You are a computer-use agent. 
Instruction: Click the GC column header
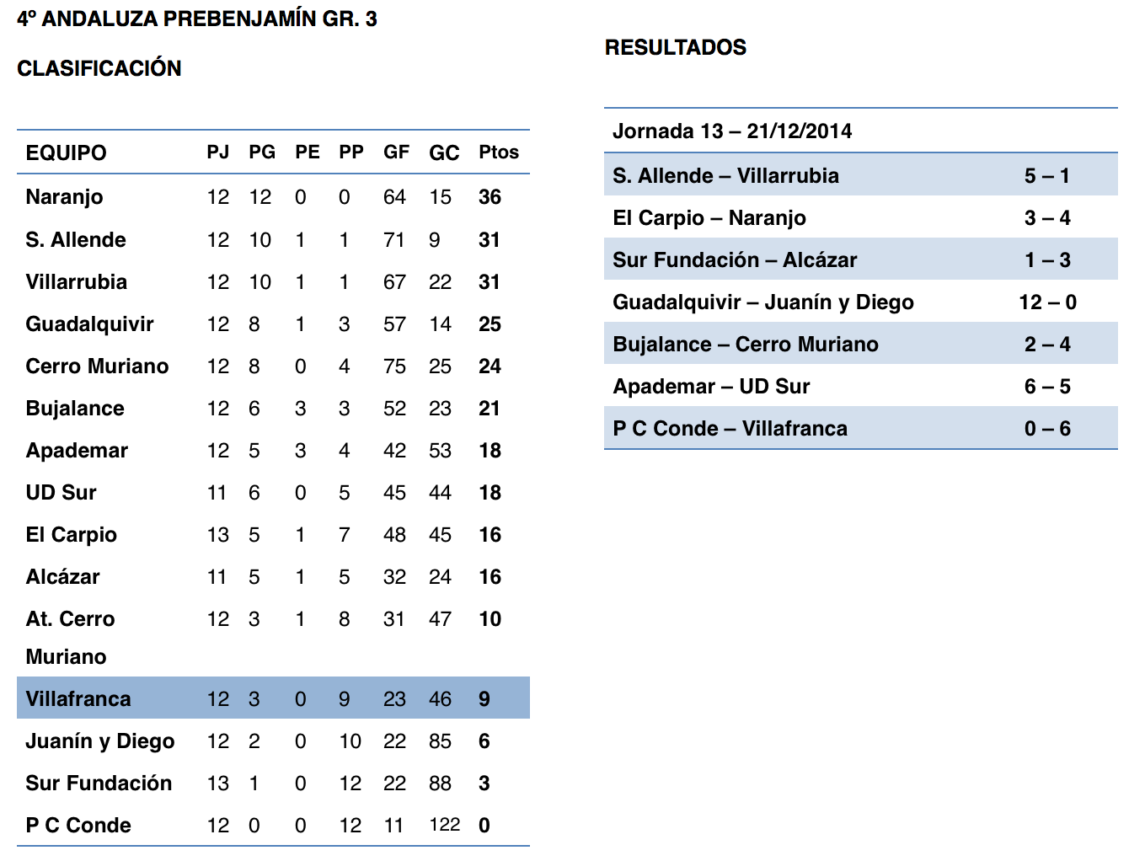click(444, 153)
